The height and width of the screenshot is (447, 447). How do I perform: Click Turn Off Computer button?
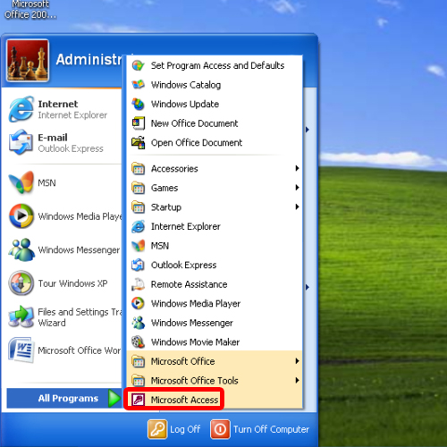tap(260, 429)
